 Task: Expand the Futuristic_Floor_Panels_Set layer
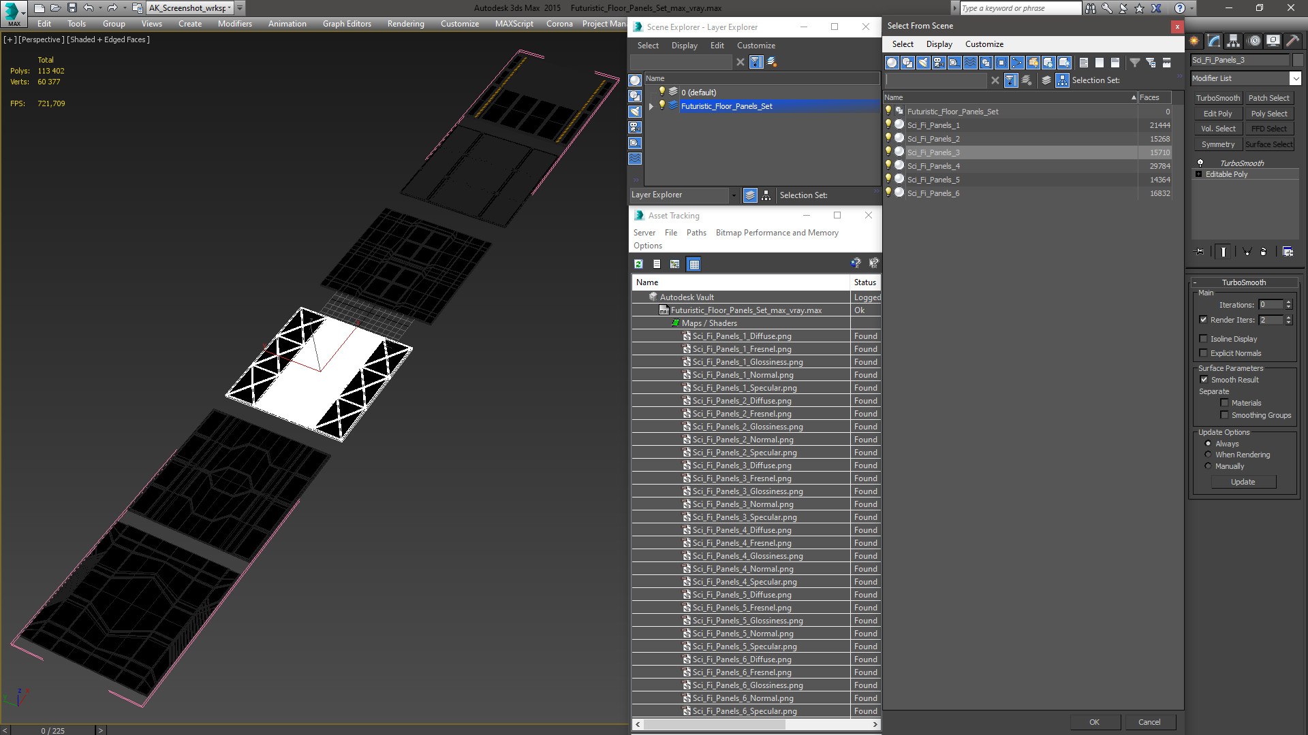[651, 106]
